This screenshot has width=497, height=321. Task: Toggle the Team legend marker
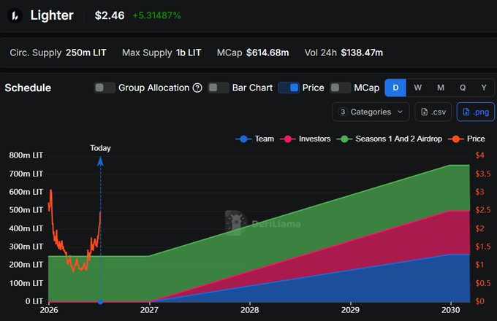pyautogui.click(x=243, y=139)
